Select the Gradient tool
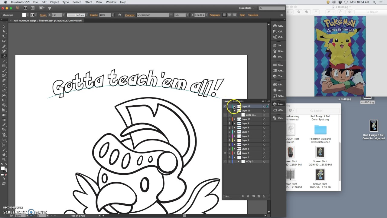The height and width of the screenshot is (218, 387). (x=4, y=120)
